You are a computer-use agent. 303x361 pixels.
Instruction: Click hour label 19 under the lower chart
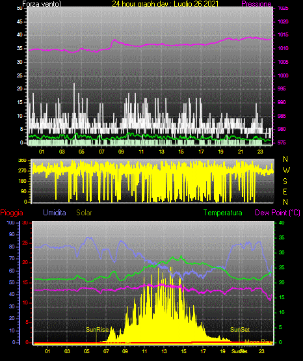tap(223, 351)
